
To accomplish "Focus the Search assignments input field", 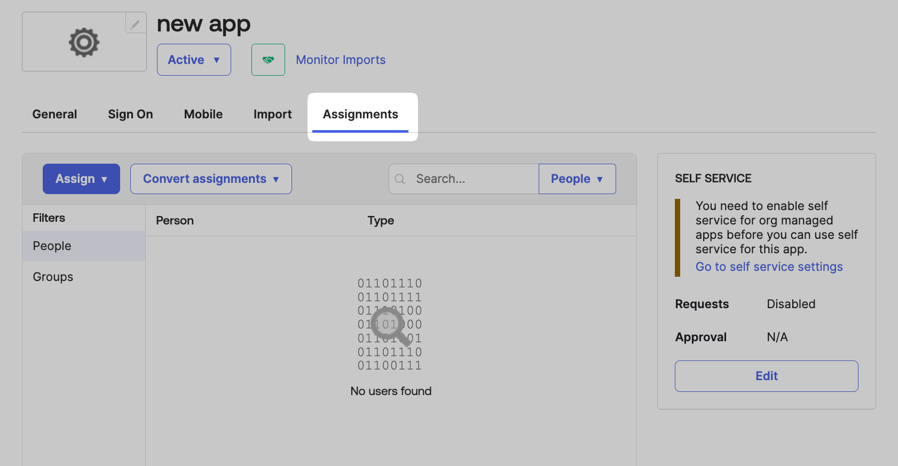I will click(x=472, y=179).
